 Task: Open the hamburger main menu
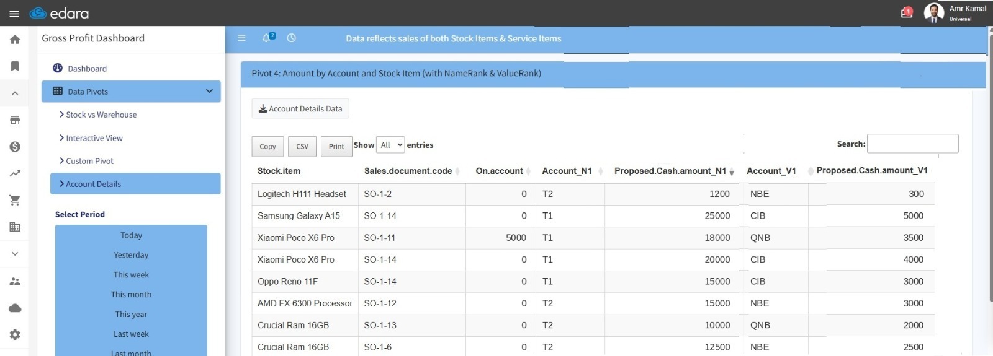[x=14, y=14]
